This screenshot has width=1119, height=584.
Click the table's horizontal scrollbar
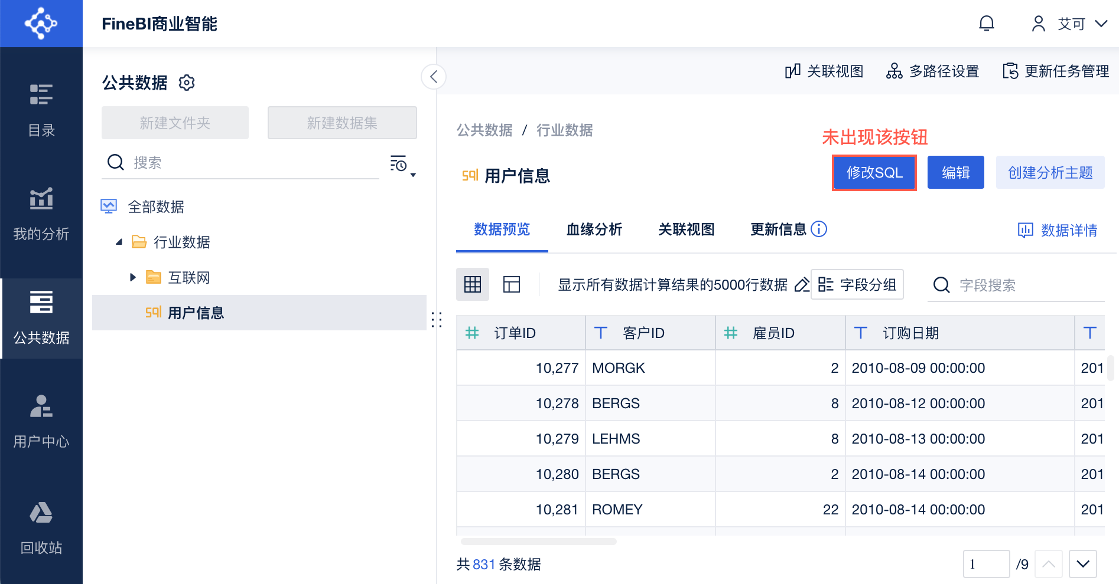pos(538,542)
